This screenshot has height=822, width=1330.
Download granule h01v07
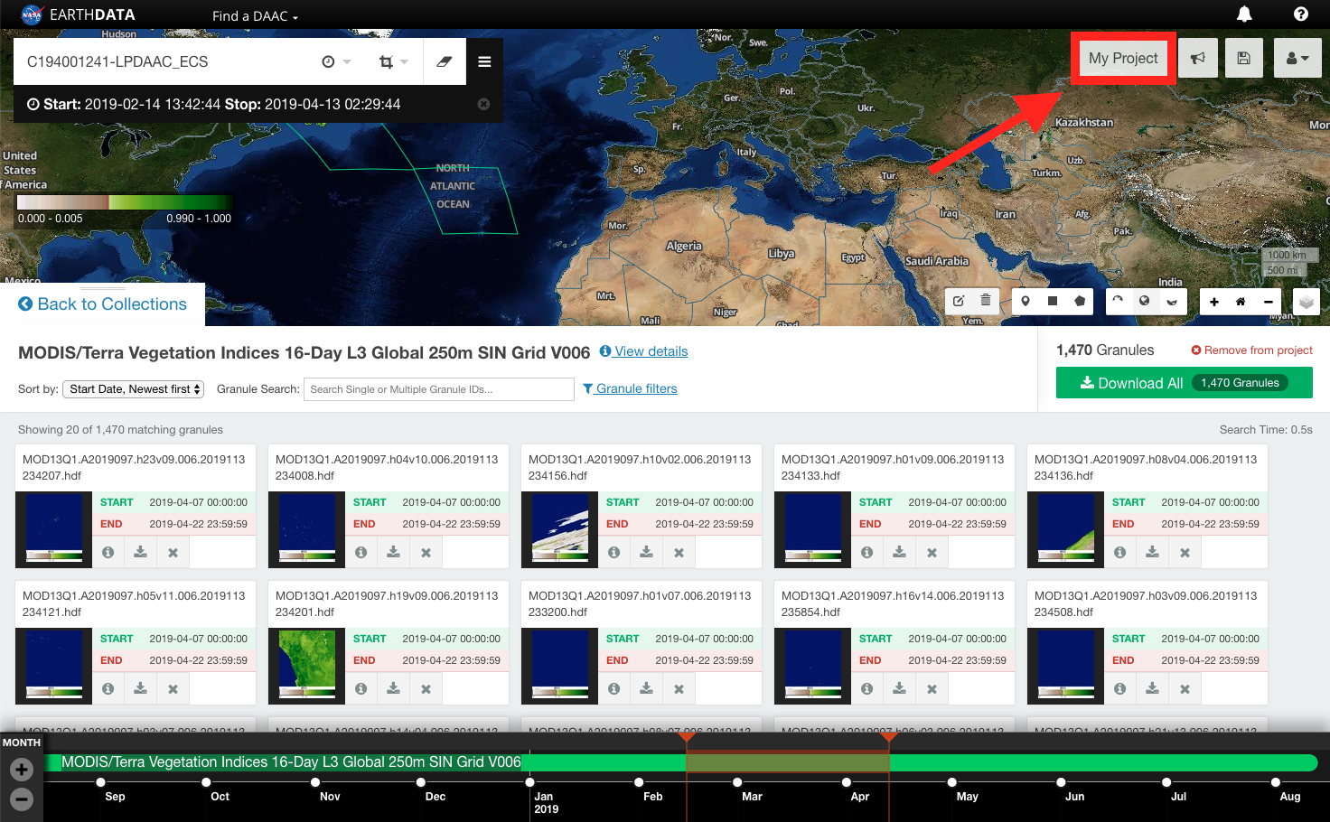click(647, 688)
